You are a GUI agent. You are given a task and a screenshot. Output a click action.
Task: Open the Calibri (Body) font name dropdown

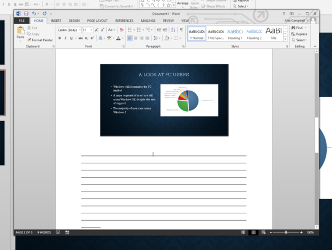coord(80,30)
